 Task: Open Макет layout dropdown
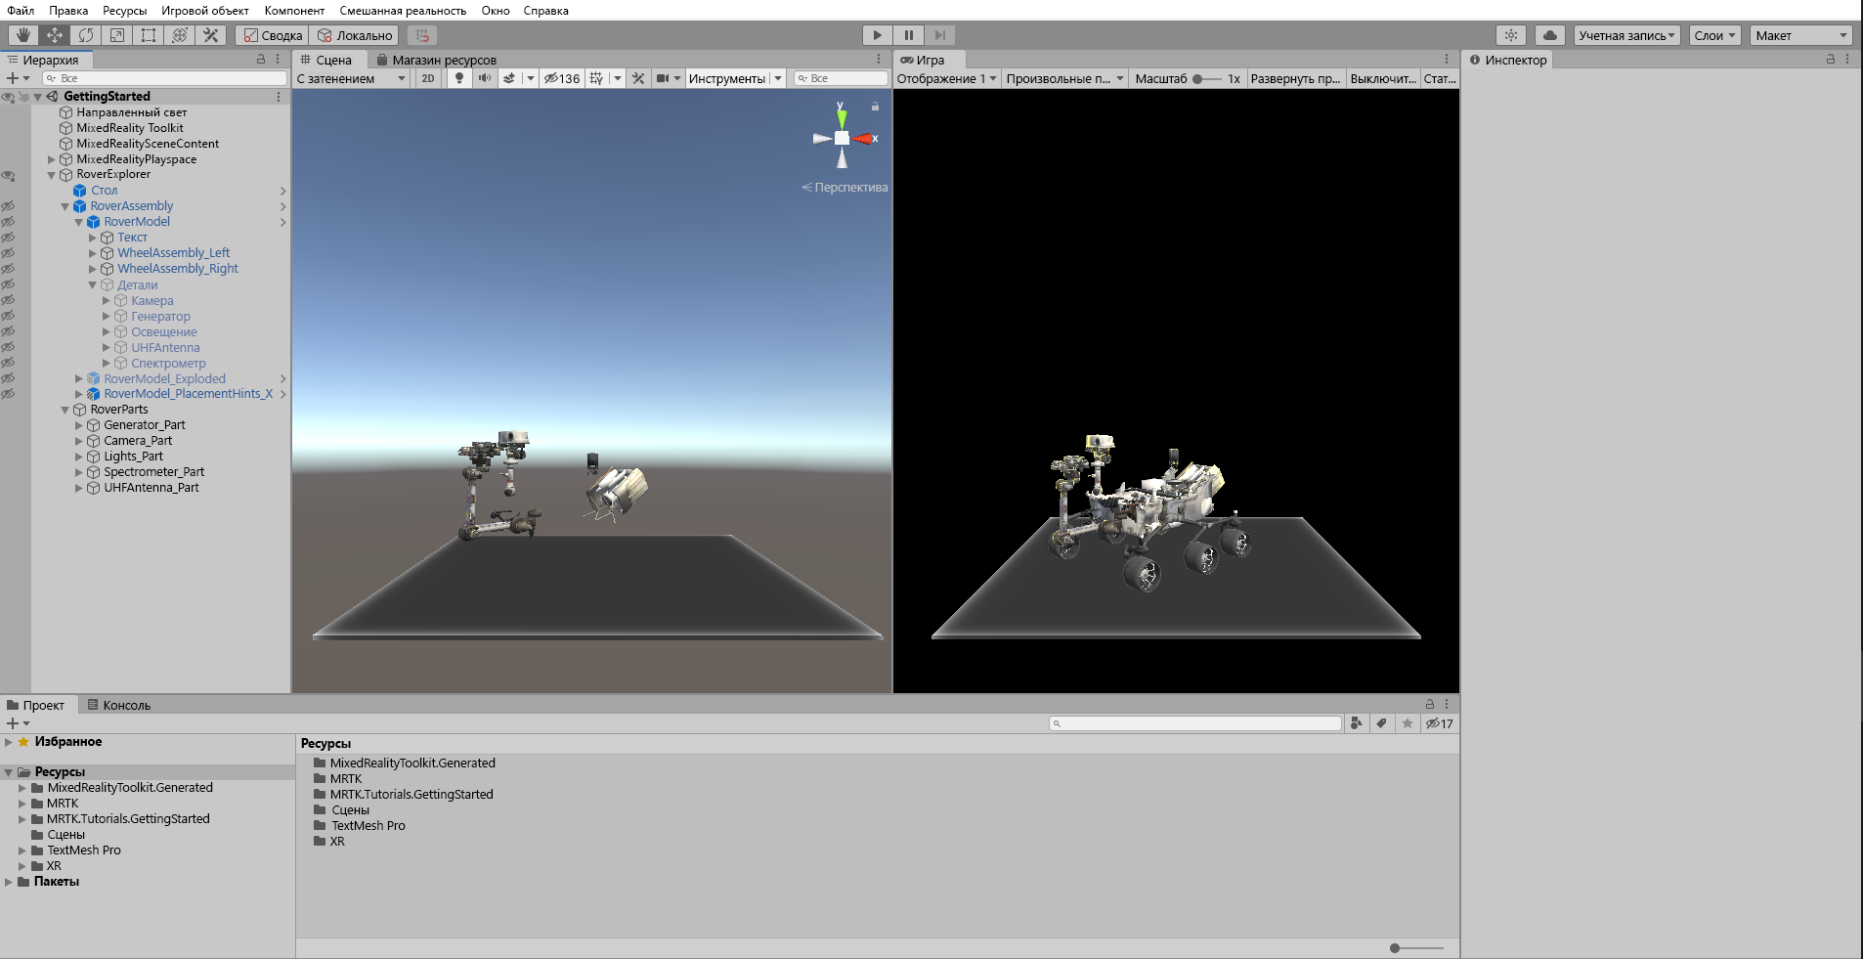tap(1801, 35)
